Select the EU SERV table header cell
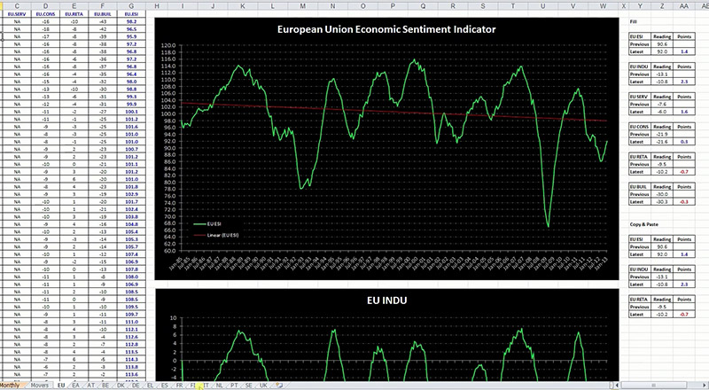 tap(639, 97)
